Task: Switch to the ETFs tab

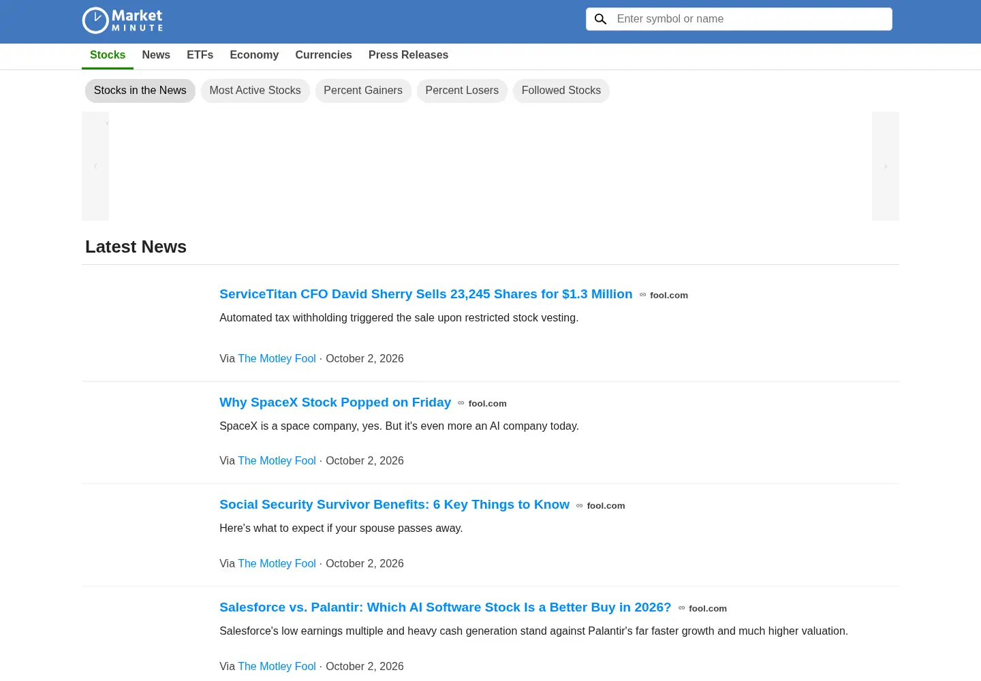Action: pyautogui.click(x=200, y=55)
